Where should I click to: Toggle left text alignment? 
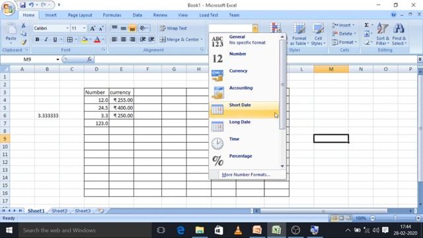[x=114, y=40]
